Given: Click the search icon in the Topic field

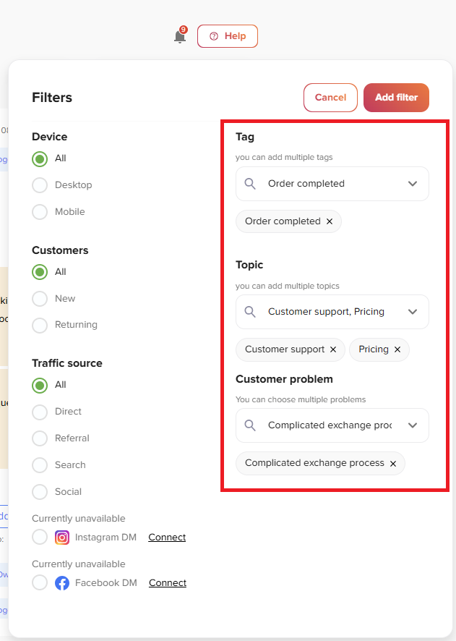Looking at the screenshot, I should 250,312.
